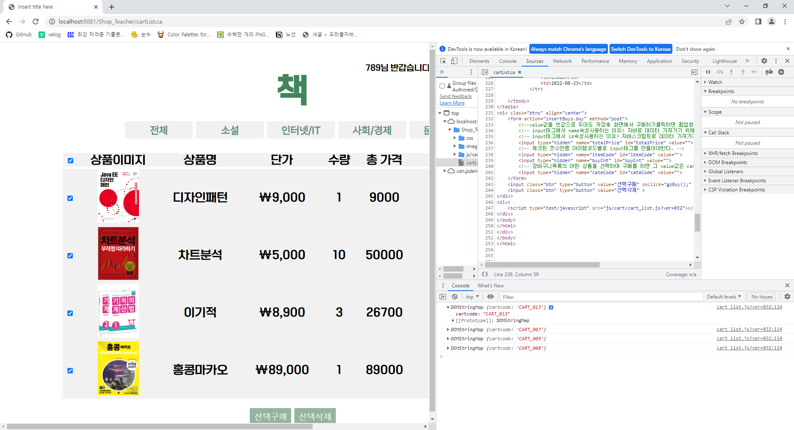Screen dimensions: 794x430
Task: Click the console Filter input field
Action: click(602, 296)
